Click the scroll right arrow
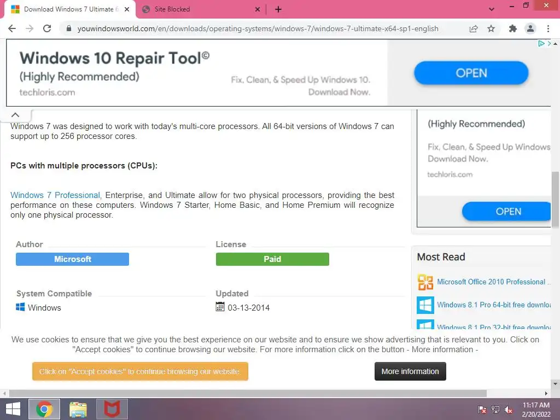The height and width of the screenshot is (420, 560). (546, 393)
